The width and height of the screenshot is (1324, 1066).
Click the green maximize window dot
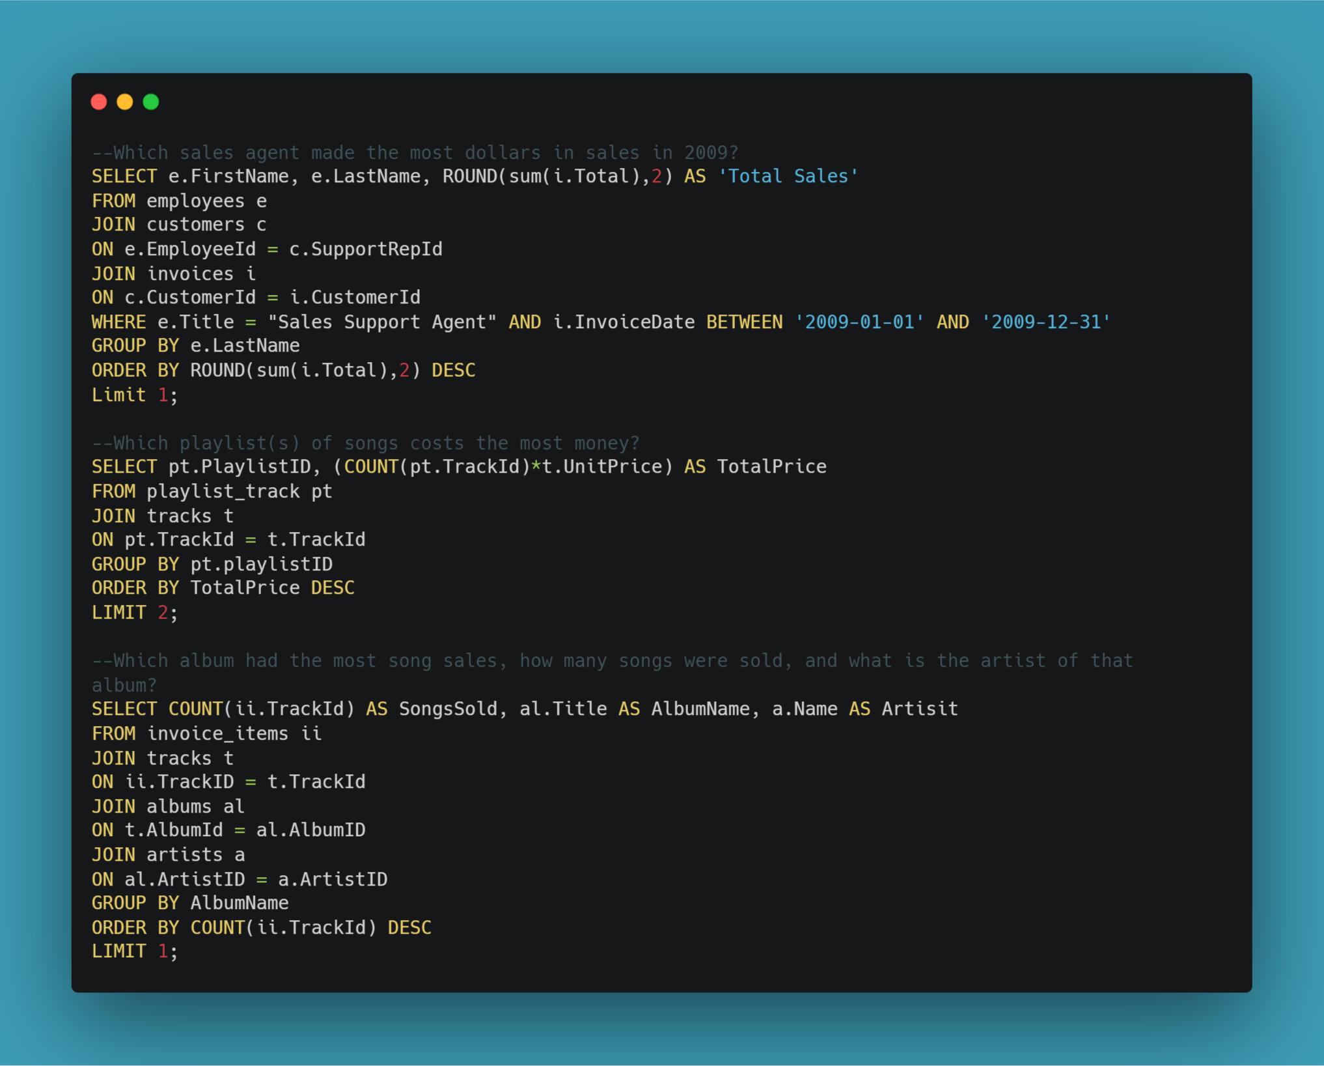coord(151,102)
